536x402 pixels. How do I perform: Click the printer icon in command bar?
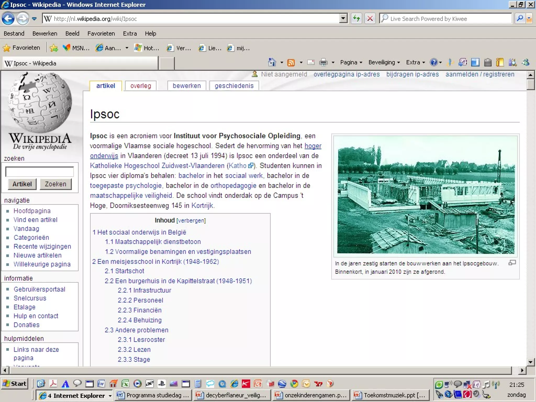click(x=323, y=63)
